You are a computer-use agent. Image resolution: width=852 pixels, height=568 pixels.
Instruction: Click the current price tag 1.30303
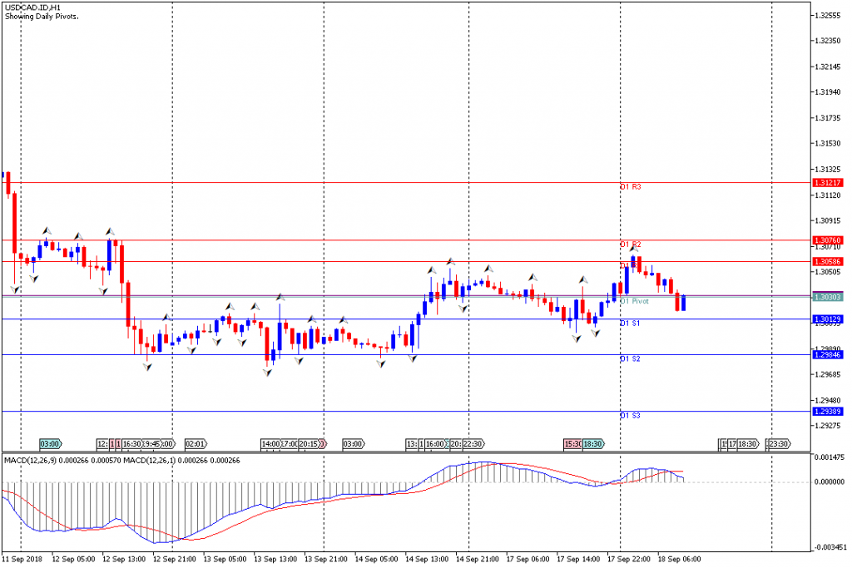point(829,297)
